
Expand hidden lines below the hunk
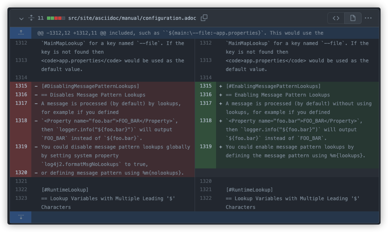(x=21, y=217)
